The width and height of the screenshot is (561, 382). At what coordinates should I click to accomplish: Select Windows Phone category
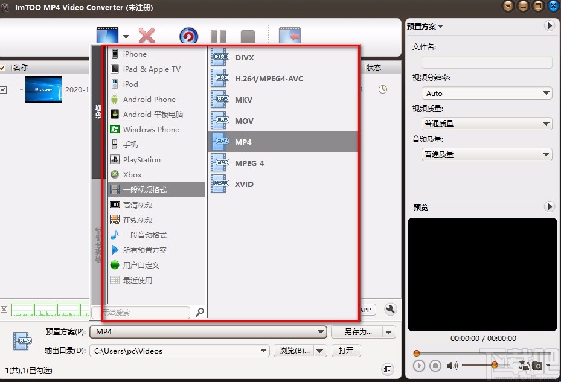(x=156, y=129)
